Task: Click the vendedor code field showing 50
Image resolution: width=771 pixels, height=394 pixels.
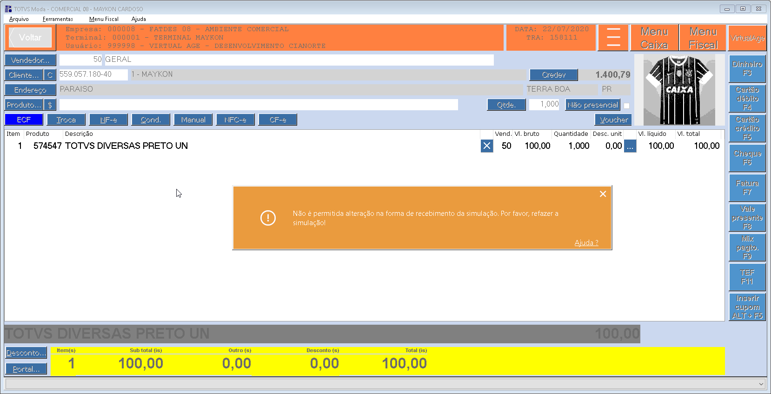Action: [x=81, y=60]
